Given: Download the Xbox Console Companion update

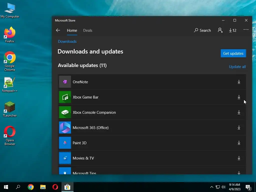Looking at the screenshot, I should (x=239, y=112).
